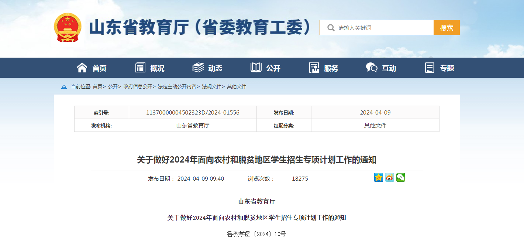Share to QQ Zone star icon
The width and height of the screenshot is (524, 239).
click(x=379, y=177)
